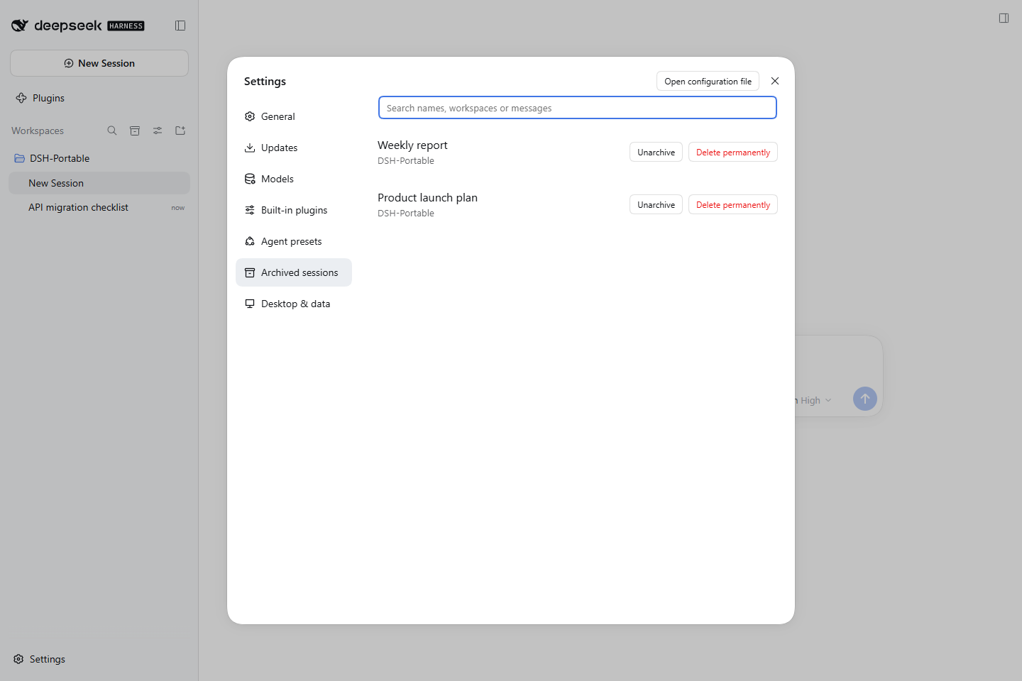The image size is (1022, 681).
Task: Open API migration checklist session
Action: pyautogui.click(x=99, y=207)
